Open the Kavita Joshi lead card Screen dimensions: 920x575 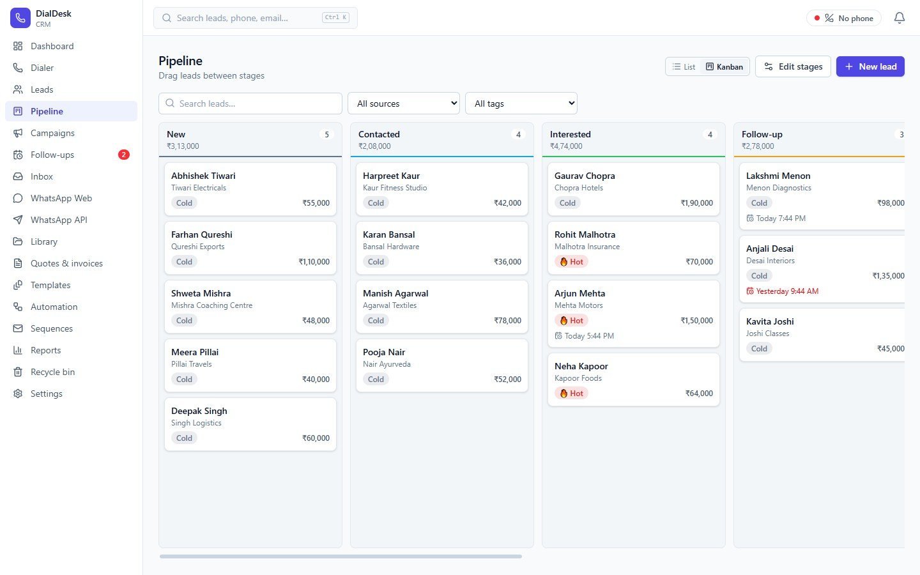click(x=822, y=335)
